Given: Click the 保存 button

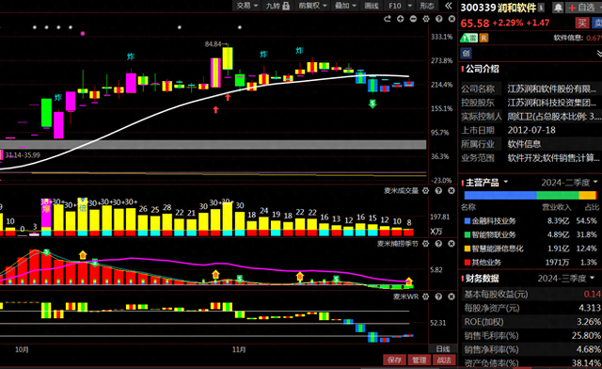Looking at the screenshot, I should pyautogui.click(x=395, y=361).
